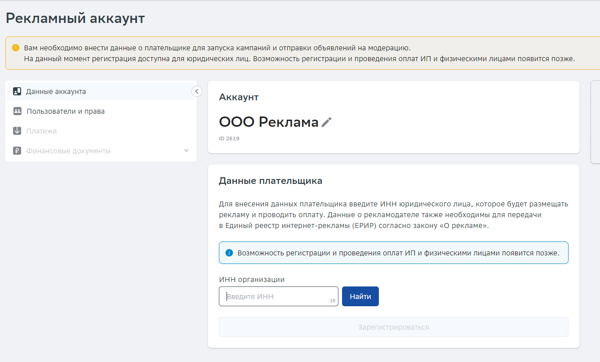Click the ruble icon beside Финансовые документы
The image size is (600, 362).
pos(17,151)
